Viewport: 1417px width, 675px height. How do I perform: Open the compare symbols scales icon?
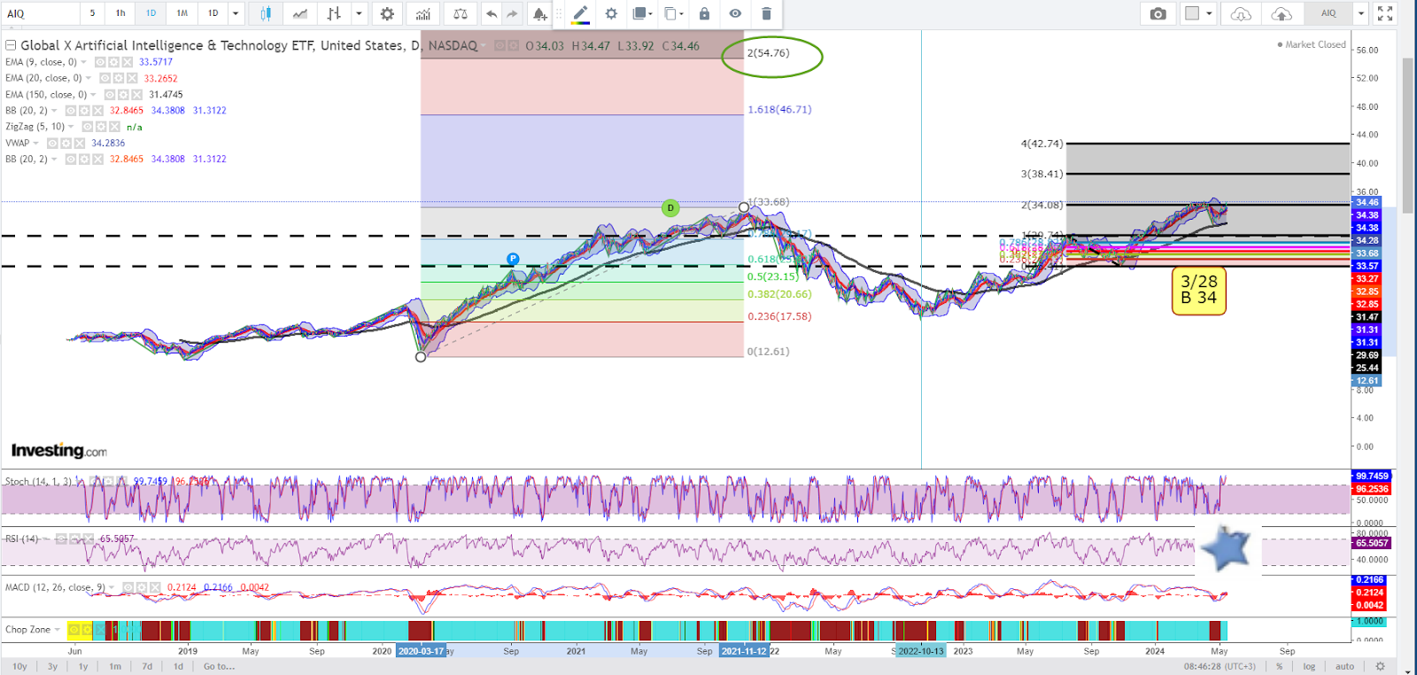click(x=460, y=13)
